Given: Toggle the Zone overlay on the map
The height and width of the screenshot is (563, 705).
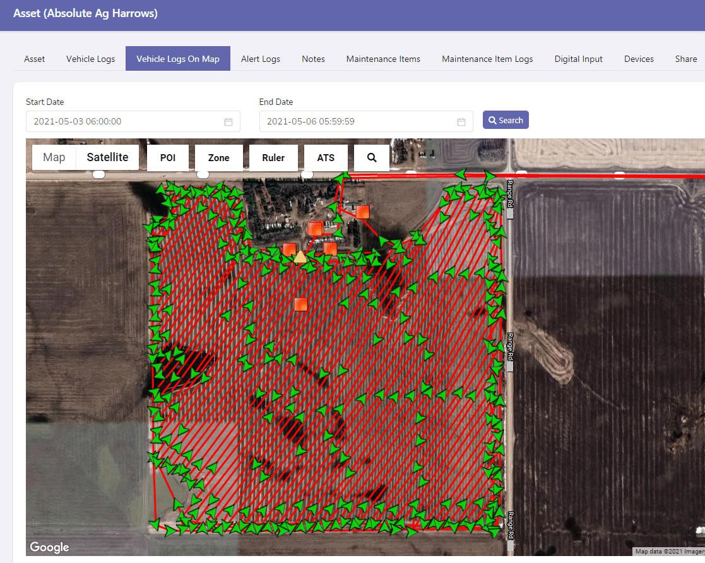Looking at the screenshot, I should tap(218, 157).
